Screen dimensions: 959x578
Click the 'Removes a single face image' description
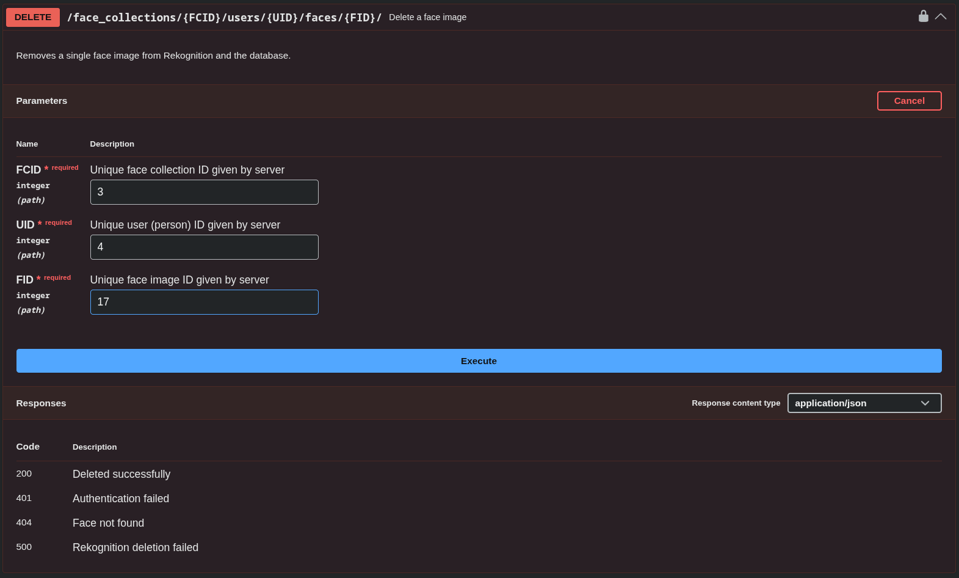(153, 56)
